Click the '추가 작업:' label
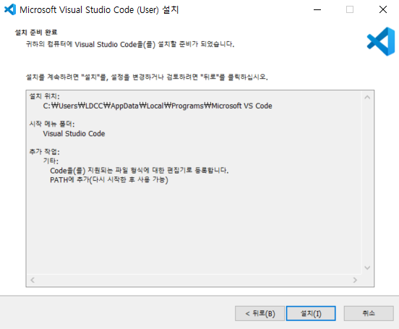Image resolution: width=399 pixels, height=329 pixels. click(44, 152)
